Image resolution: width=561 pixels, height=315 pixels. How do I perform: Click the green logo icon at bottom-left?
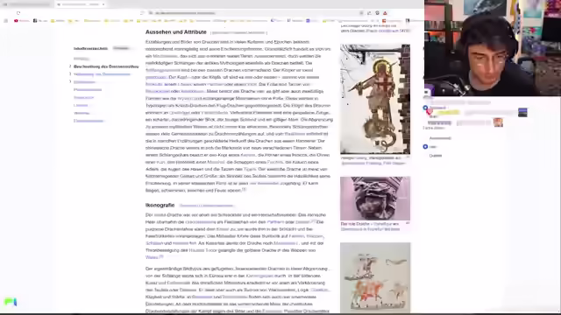11,302
